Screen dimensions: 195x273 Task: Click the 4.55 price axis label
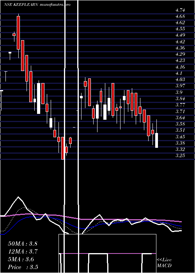pos(180,29)
